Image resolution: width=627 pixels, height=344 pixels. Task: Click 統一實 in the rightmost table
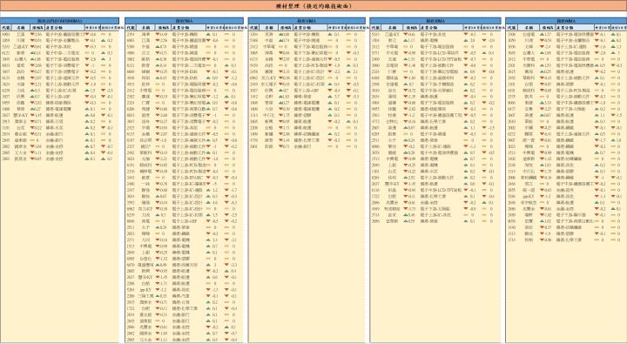click(529, 140)
